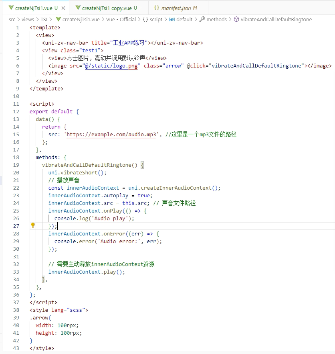The height and width of the screenshot is (354, 335).
Task: Click the lightbulb code action icon
Action: pos(33,225)
